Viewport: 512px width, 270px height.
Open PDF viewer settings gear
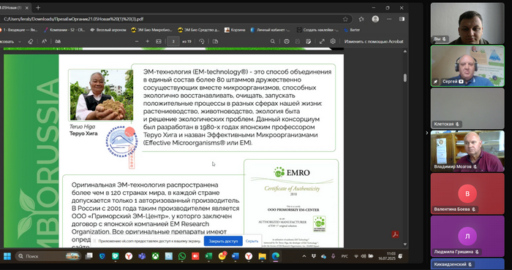point(333,42)
